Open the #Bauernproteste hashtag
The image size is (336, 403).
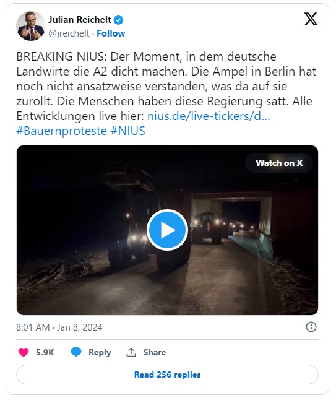pos(61,131)
